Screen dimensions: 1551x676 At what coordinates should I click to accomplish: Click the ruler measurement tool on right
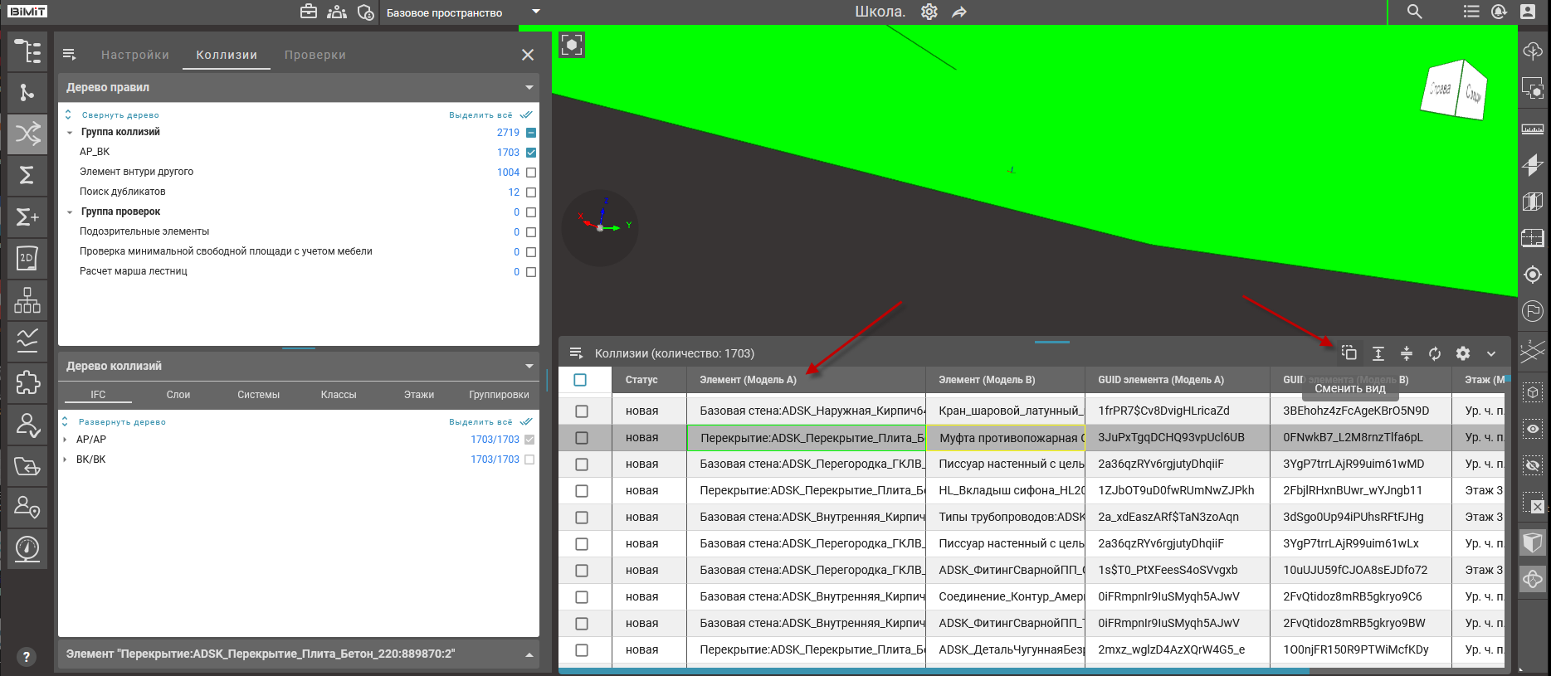pos(1532,129)
